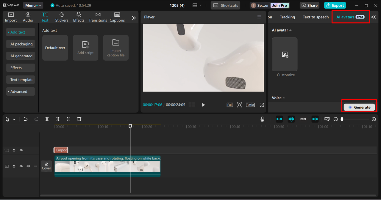
Task: Delete the selected clip
Action: click(79, 119)
